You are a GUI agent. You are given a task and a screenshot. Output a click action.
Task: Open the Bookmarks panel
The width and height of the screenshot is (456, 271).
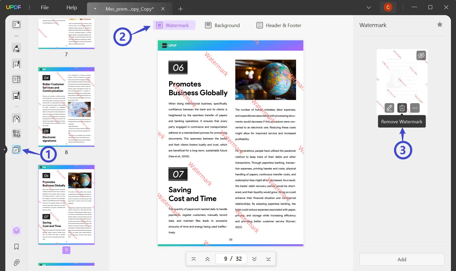(x=16, y=247)
